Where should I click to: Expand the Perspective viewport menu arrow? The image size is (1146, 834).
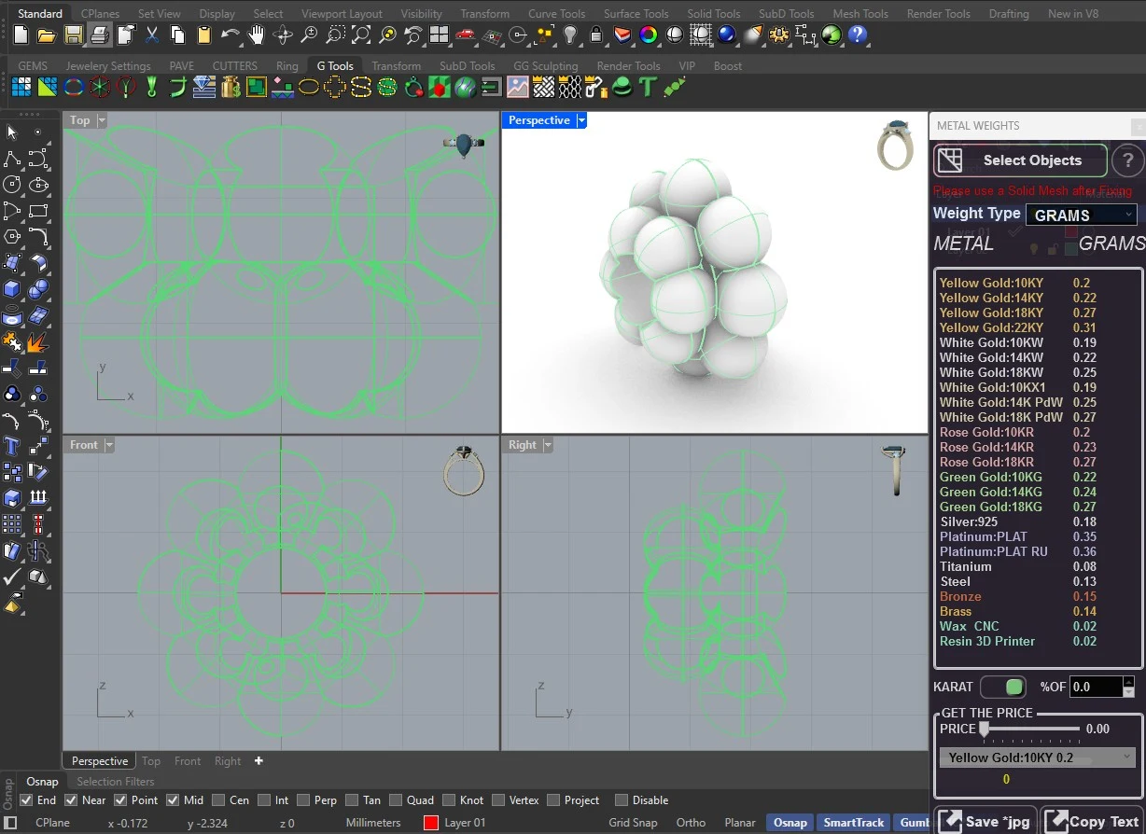pos(581,120)
